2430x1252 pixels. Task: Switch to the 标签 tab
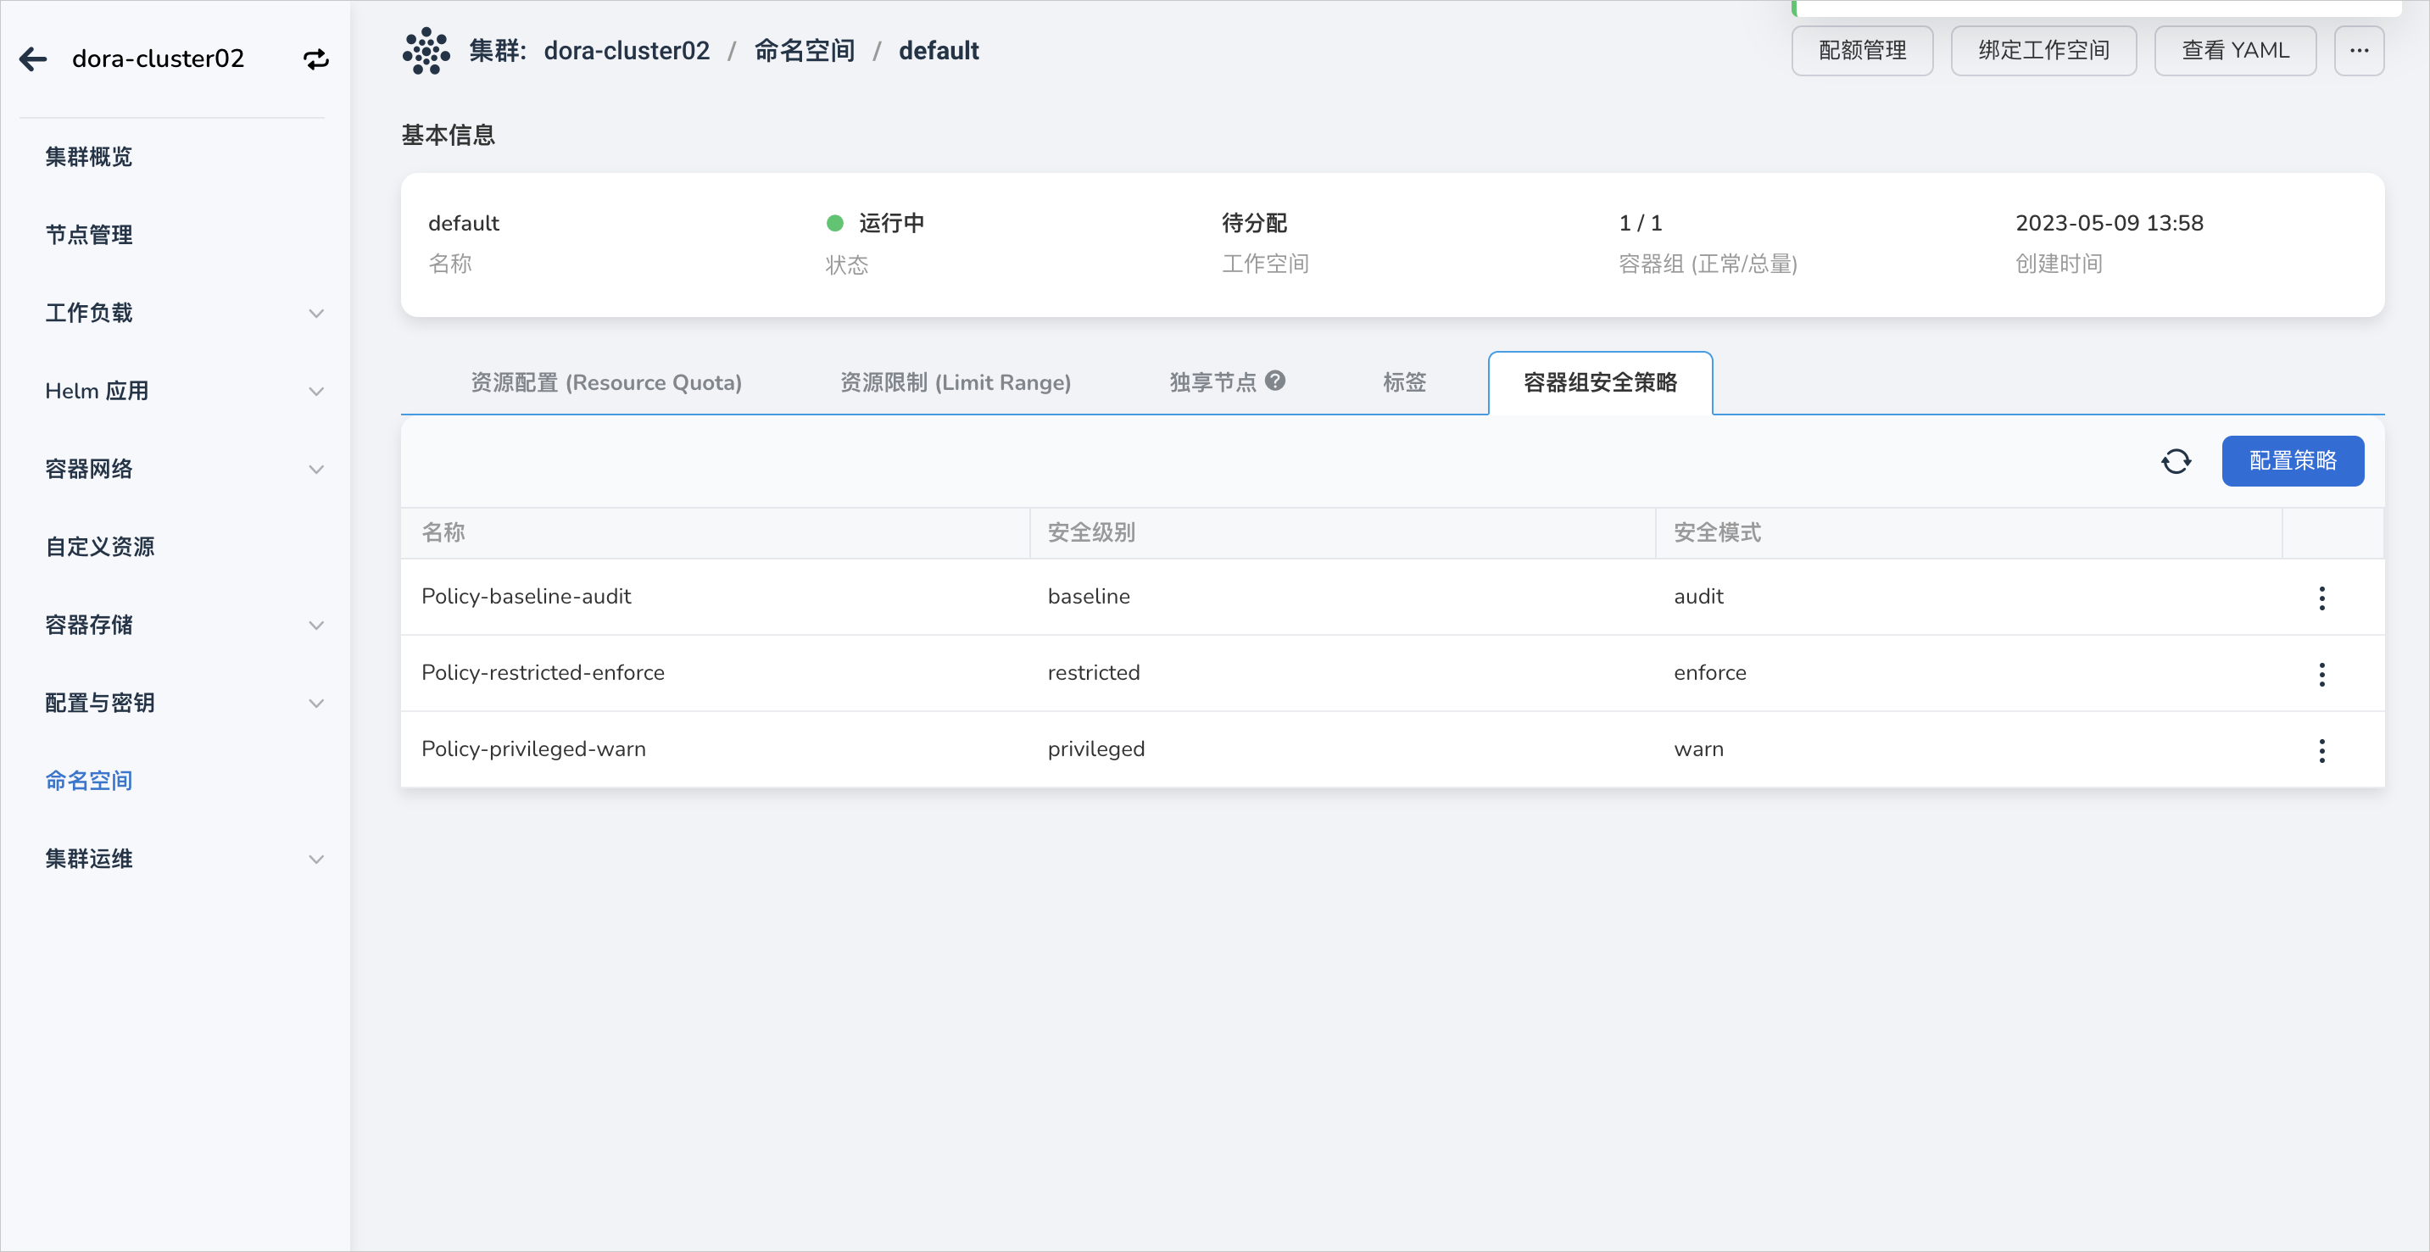(1405, 383)
